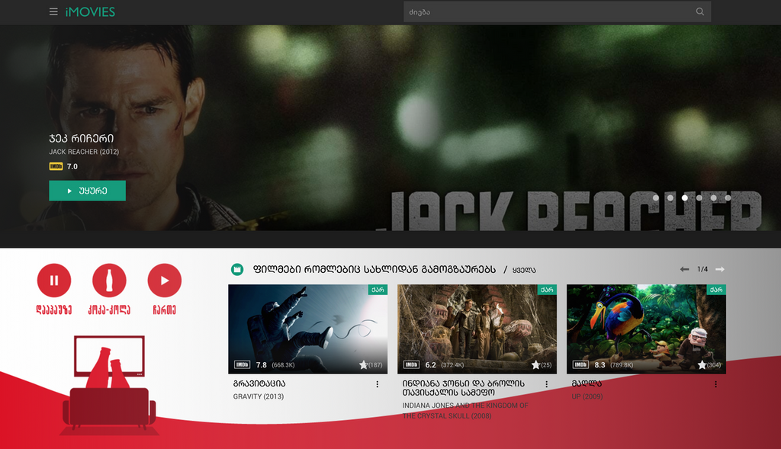Image resolution: width=781 pixels, height=449 pixels.
Task: Click the green watch button for Jack Reacher
Action: pos(87,191)
